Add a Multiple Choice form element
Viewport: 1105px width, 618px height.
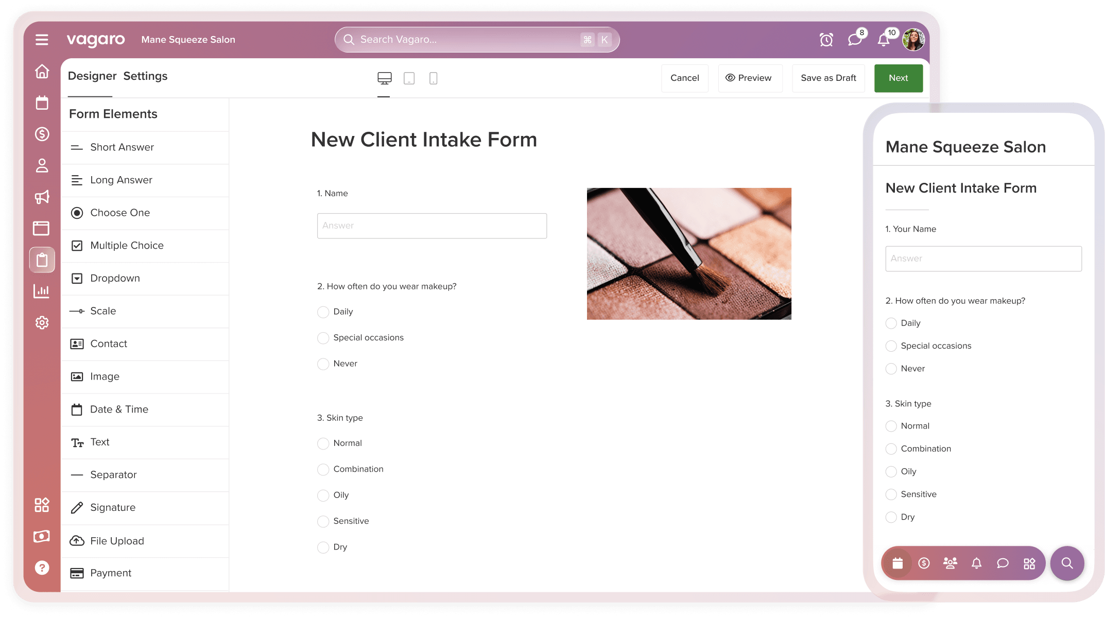[126, 246]
